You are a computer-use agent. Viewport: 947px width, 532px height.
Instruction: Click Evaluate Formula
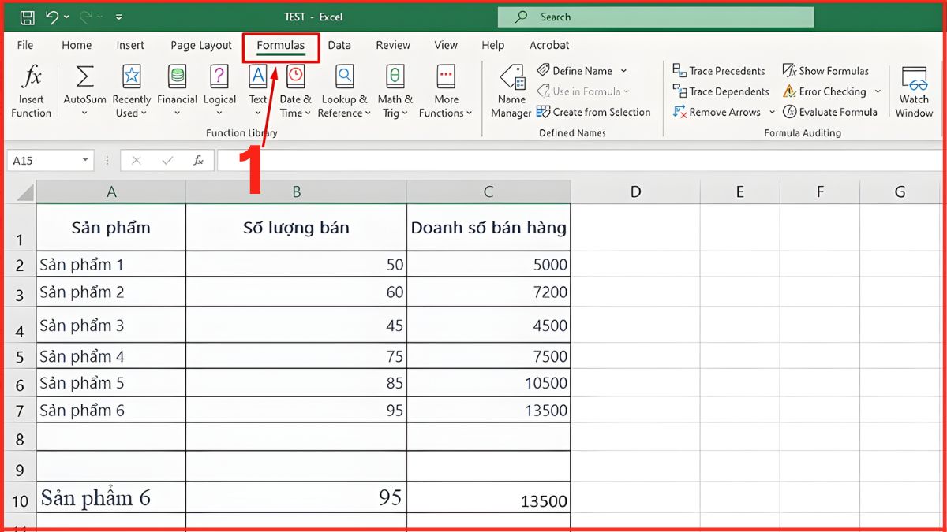point(830,112)
